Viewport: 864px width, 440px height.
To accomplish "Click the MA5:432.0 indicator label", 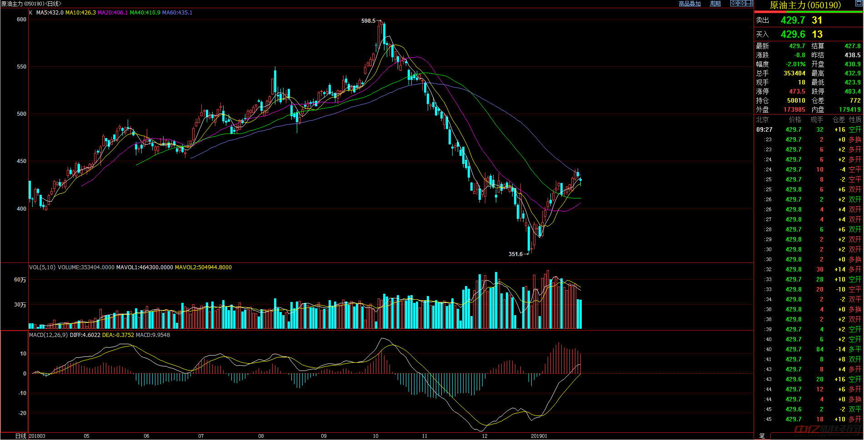I will [x=50, y=13].
